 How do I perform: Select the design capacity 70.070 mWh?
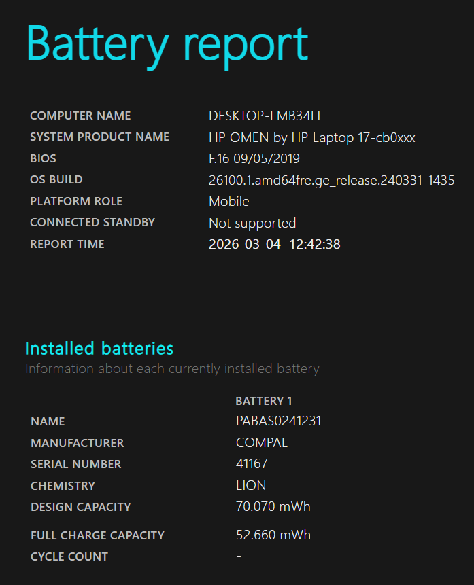click(x=273, y=507)
